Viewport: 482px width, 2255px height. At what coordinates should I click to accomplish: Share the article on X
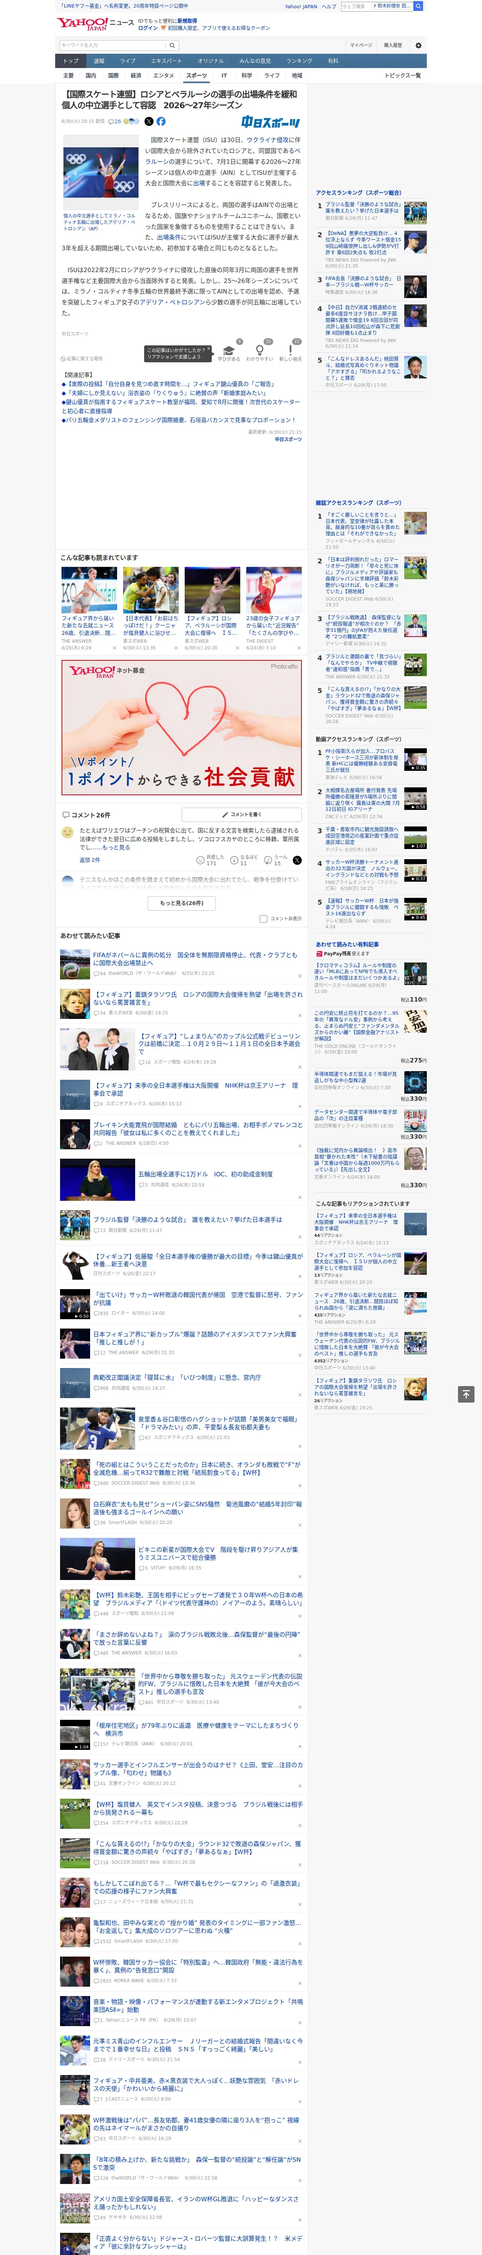[149, 122]
